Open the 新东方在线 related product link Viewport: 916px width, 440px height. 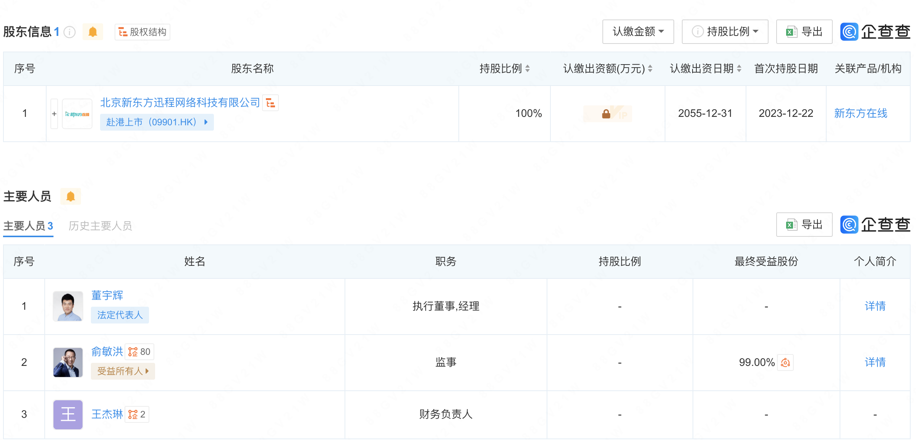[861, 113]
